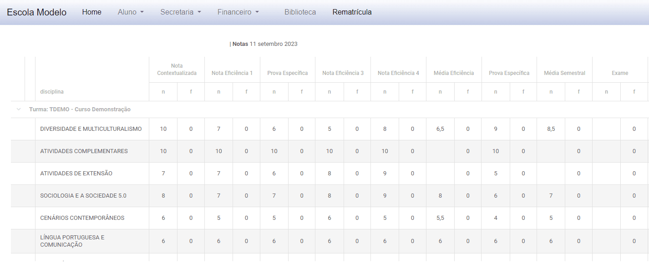
Task: Click Média Semestral 7 for Sociologia
Action: (551, 196)
